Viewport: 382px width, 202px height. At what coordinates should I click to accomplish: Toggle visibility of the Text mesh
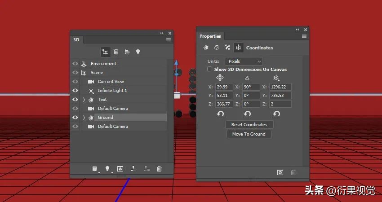tap(75, 100)
